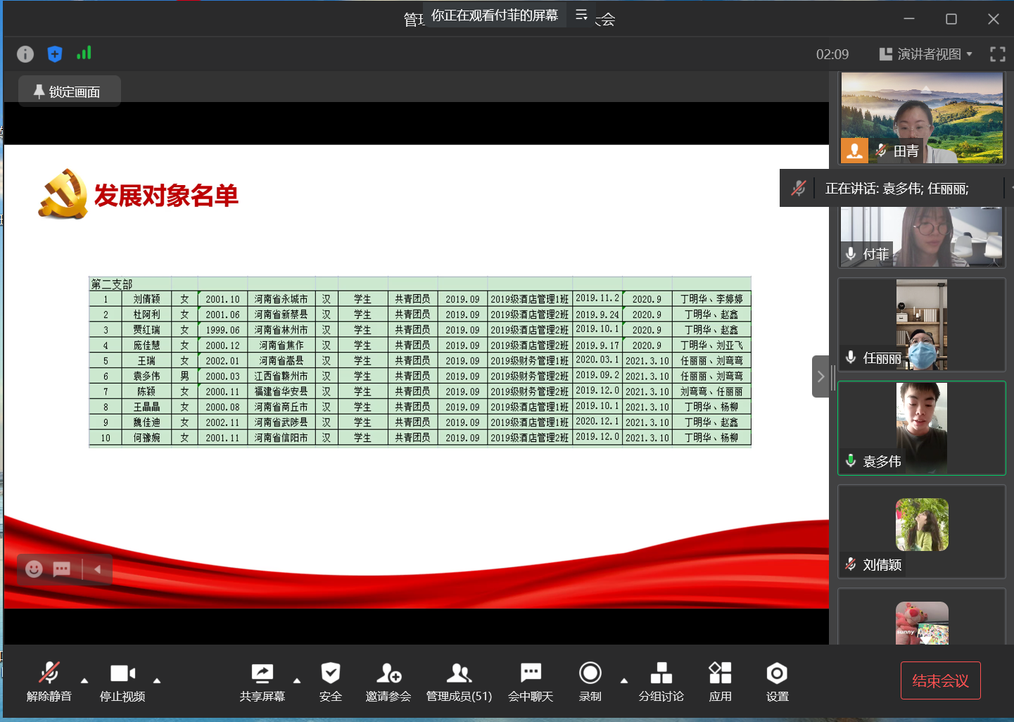This screenshot has height=722, width=1014.
Task: Open the Apps (应用) icon
Action: (720, 680)
